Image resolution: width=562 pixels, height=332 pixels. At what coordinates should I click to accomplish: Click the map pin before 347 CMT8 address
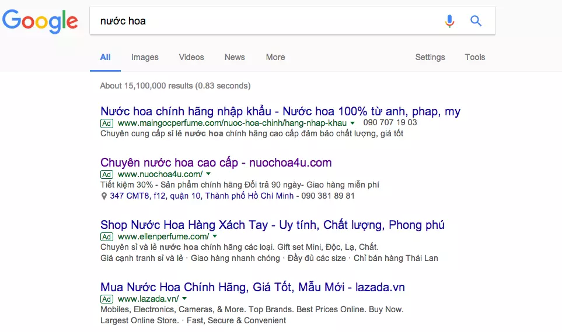click(104, 196)
